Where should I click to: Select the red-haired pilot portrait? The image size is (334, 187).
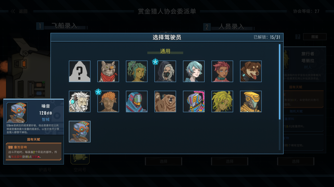tap(222, 71)
